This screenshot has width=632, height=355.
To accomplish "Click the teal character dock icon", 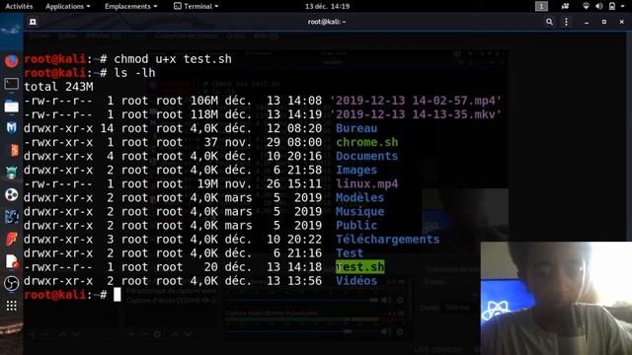I will pos(11,173).
